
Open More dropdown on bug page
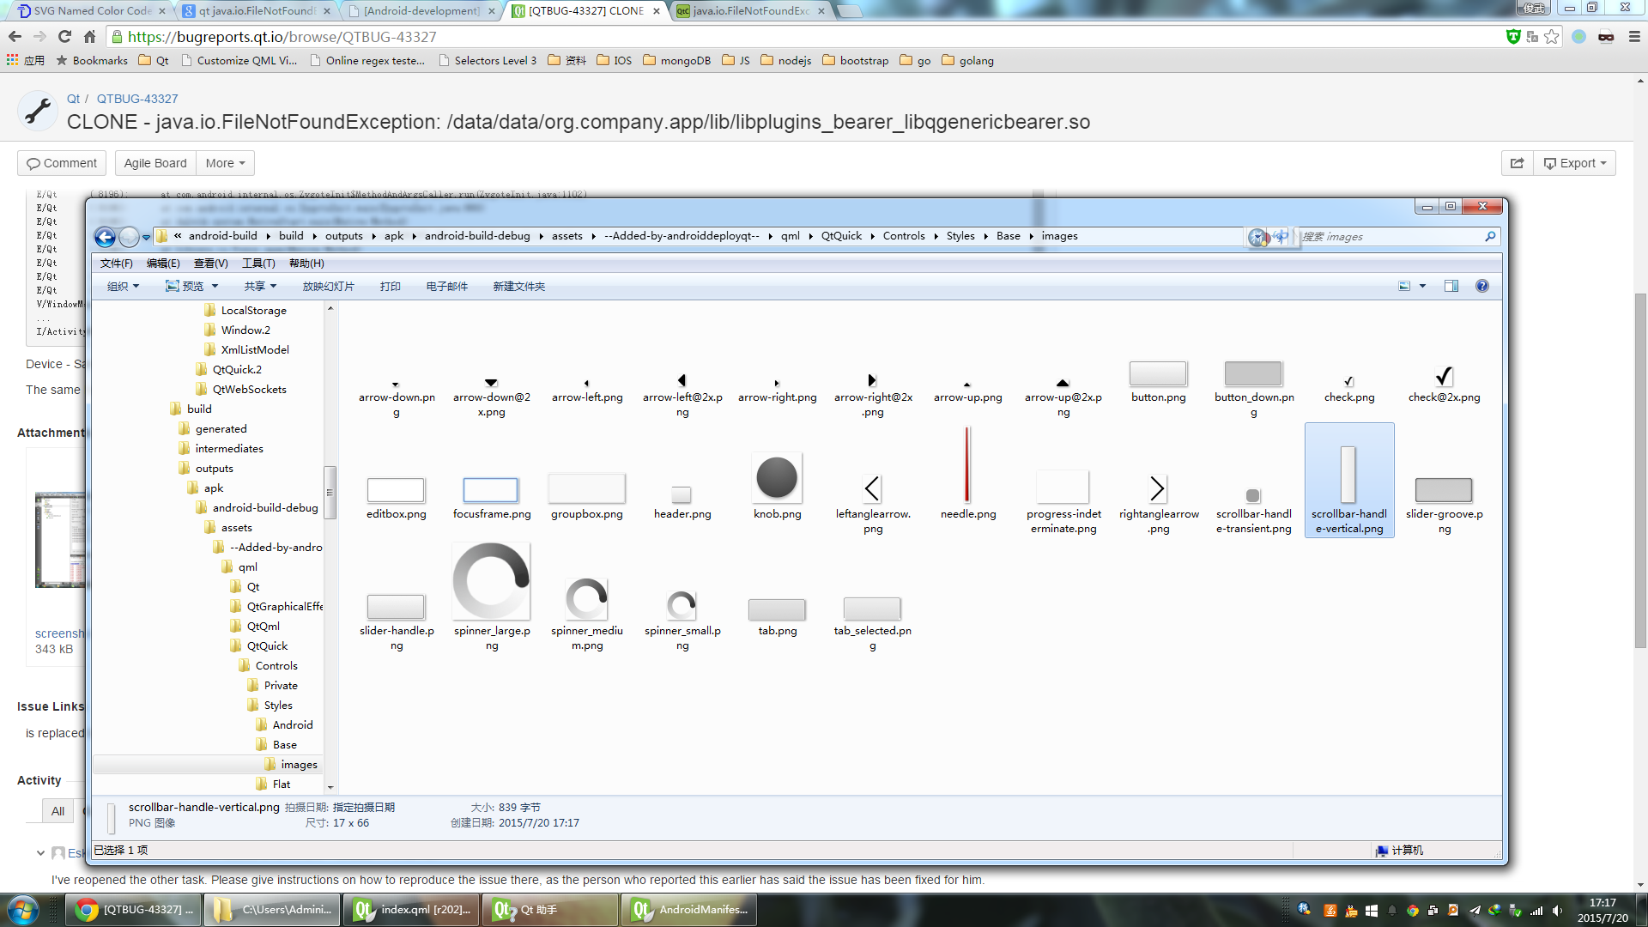click(x=226, y=163)
